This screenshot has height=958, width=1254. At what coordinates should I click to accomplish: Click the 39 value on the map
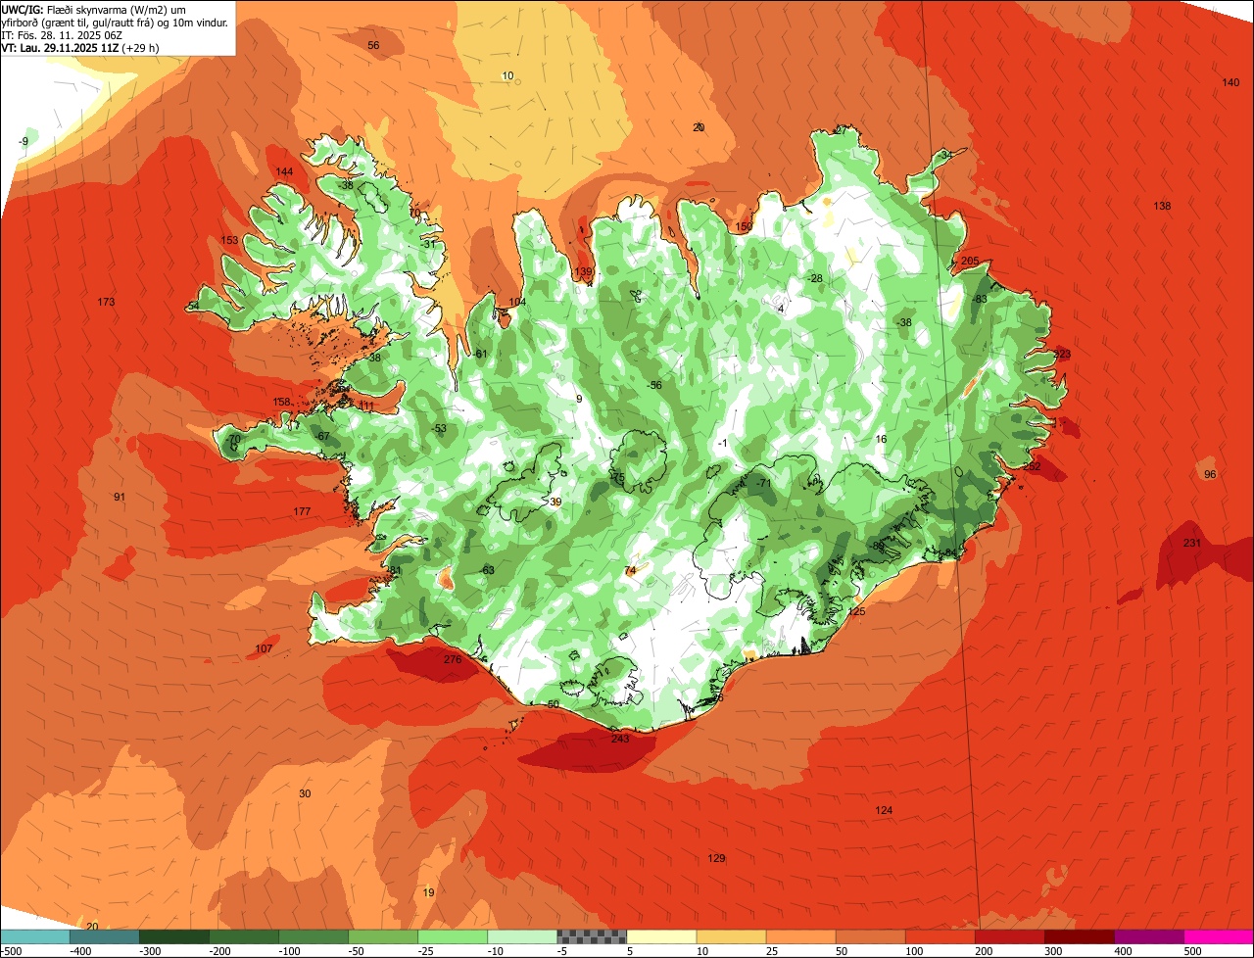click(x=555, y=503)
